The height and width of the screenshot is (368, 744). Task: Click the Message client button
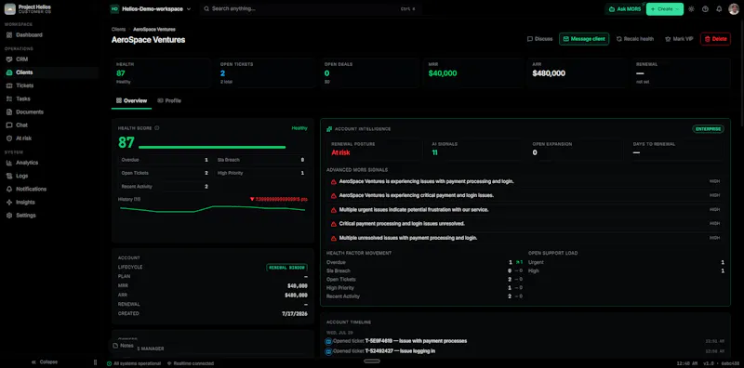[584, 39]
